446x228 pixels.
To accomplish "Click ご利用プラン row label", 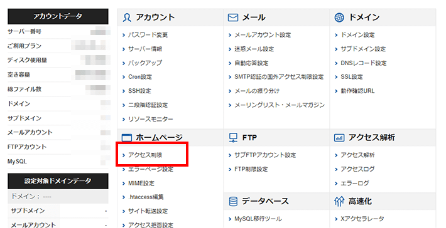I will (24, 46).
